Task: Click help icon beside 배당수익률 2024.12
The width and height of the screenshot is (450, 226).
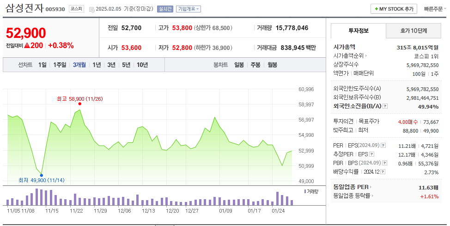Action: (383, 172)
